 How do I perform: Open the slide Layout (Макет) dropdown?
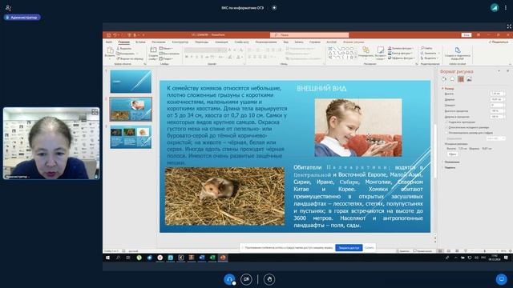(166, 48)
